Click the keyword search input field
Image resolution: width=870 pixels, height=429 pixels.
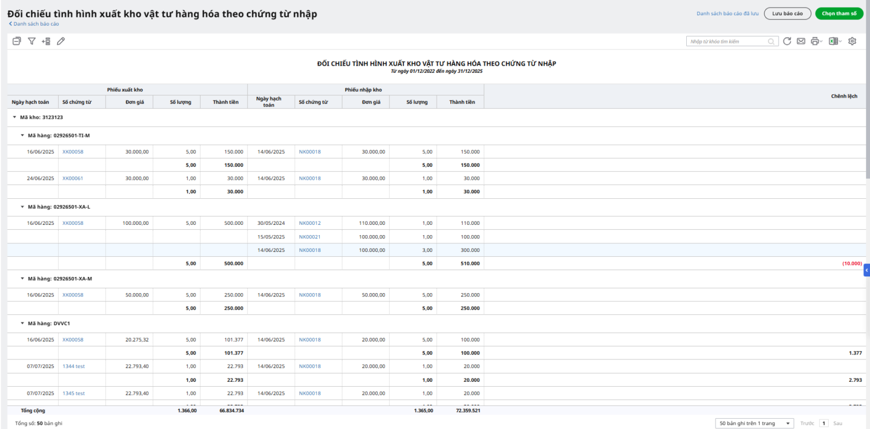click(x=727, y=42)
